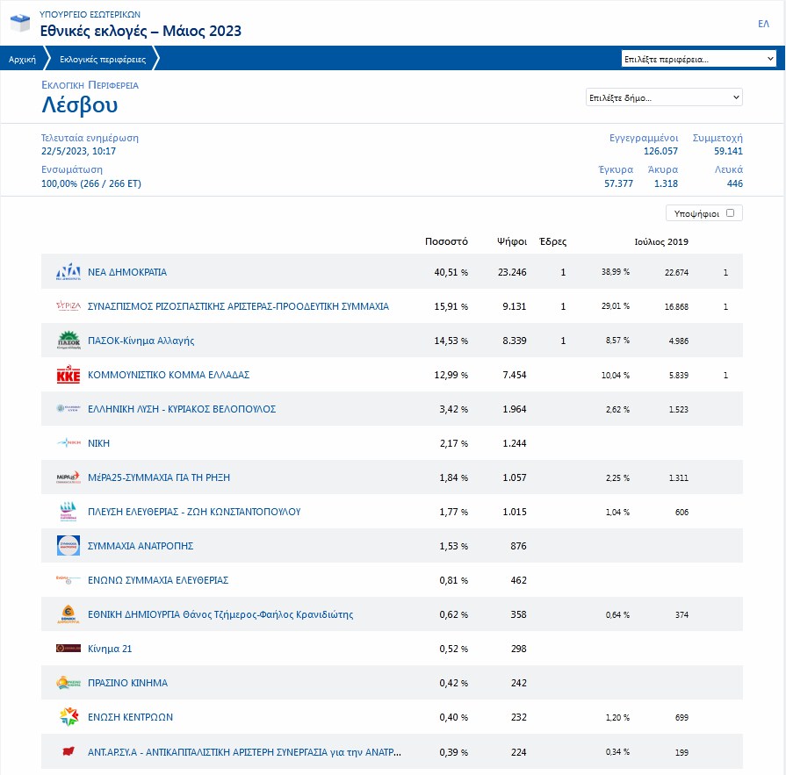The height and width of the screenshot is (775, 786).
Task: Open ΚΟΜΜΟΥΝΙΣΤΙΚΟ ΚΟΜΜΑ ΕΛΛΑΔΑΣ party link
Action: (x=169, y=375)
